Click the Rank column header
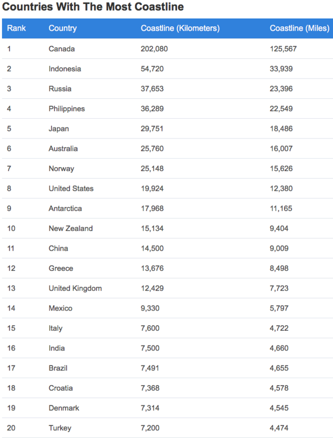The image size is (333, 438). tap(16, 28)
